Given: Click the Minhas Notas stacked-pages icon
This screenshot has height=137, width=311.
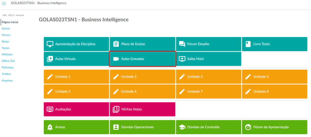Looking at the screenshot, I should [x=116, y=109].
